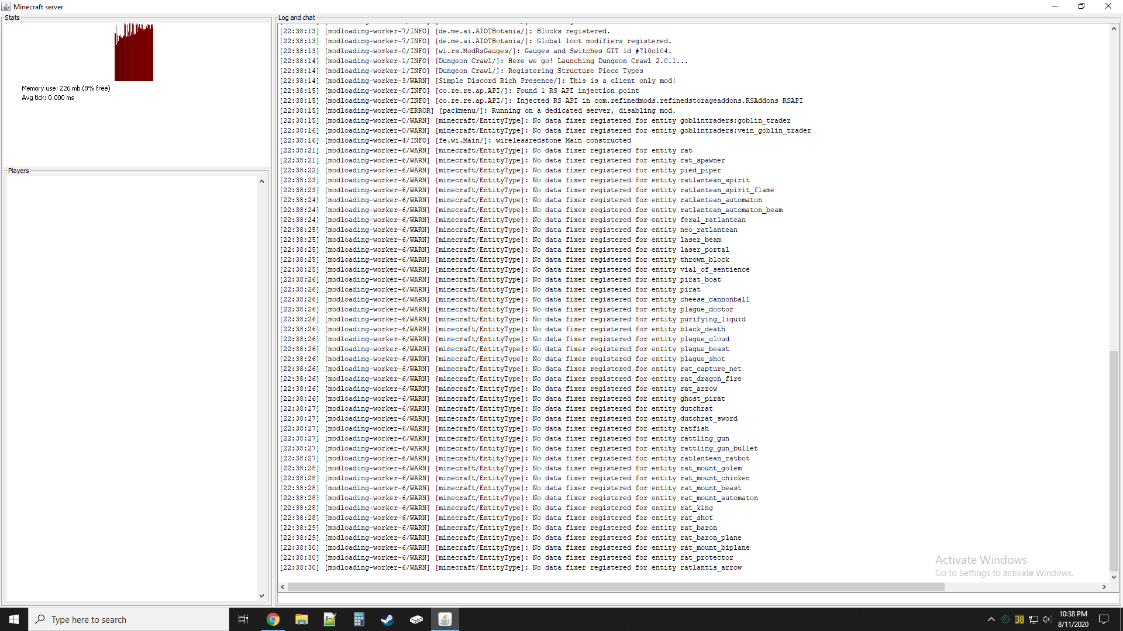Open Steam from the taskbar
The width and height of the screenshot is (1123, 631).
(387, 619)
